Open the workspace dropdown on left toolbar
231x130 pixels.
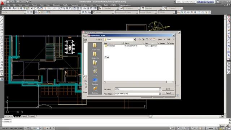pyautogui.click(x=25, y=12)
